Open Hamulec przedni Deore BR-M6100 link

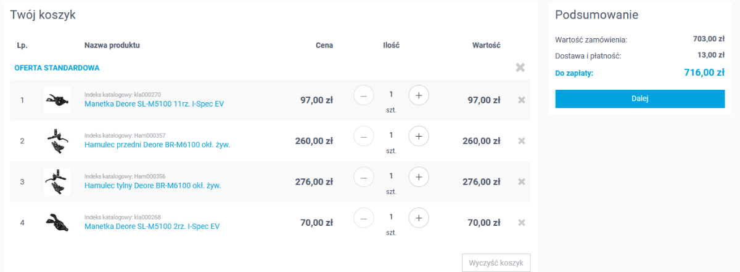tap(157, 145)
